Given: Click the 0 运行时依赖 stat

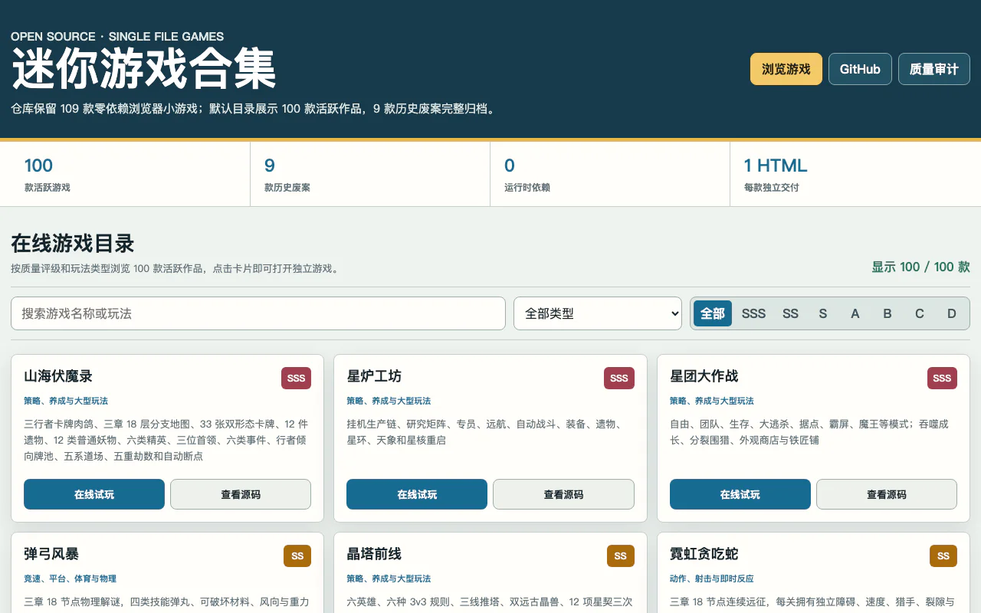Looking at the screenshot, I should pyautogui.click(x=610, y=175).
